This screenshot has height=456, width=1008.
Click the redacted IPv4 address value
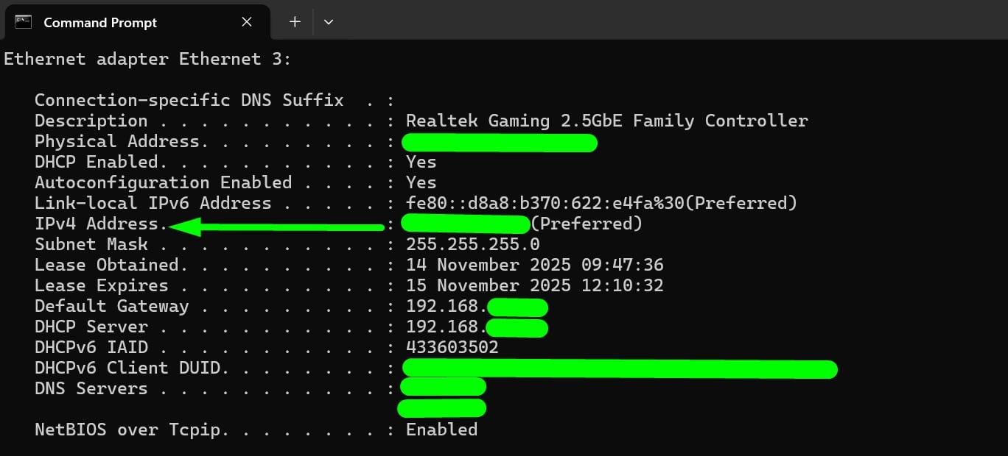466,224
